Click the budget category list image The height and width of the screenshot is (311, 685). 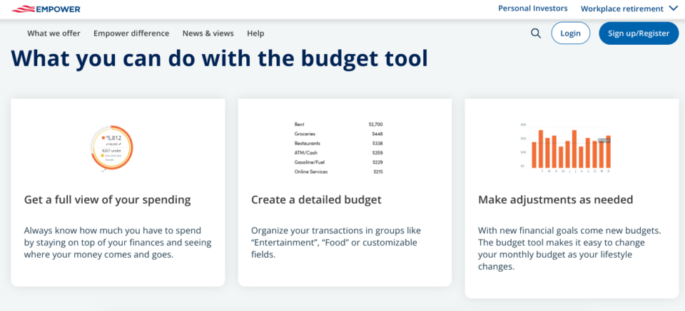pyautogui.click(x=338, y=148)
